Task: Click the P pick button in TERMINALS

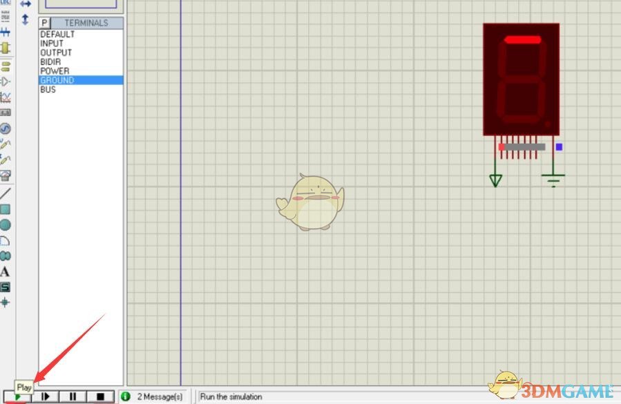Action: (x=44, y=23)
